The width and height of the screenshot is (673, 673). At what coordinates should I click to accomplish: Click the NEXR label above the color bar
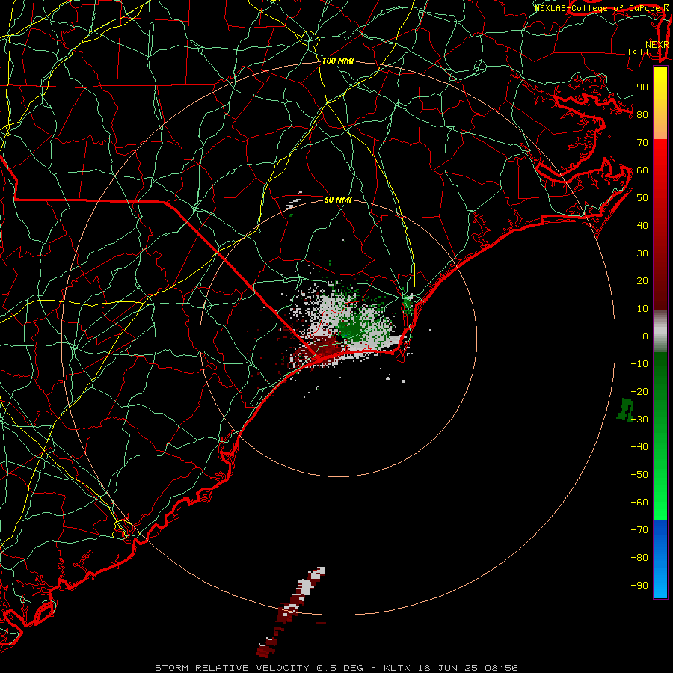pyautogui.click(x=657, y=45)
